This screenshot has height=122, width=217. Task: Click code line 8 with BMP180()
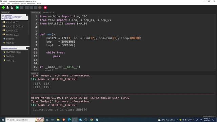click(x=61, y=42)
